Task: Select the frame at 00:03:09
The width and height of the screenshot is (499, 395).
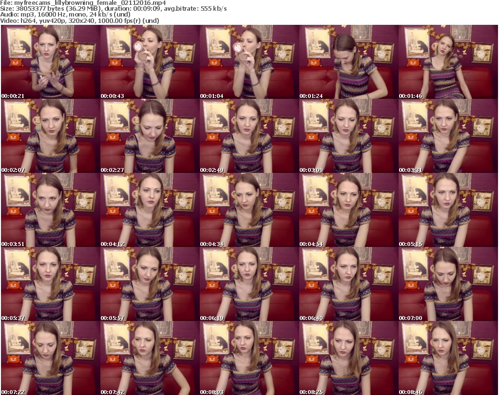Action: (348, 136)
